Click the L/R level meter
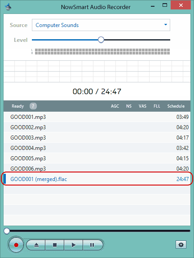This screenshot has height=258, width=194. coord(101,51)
